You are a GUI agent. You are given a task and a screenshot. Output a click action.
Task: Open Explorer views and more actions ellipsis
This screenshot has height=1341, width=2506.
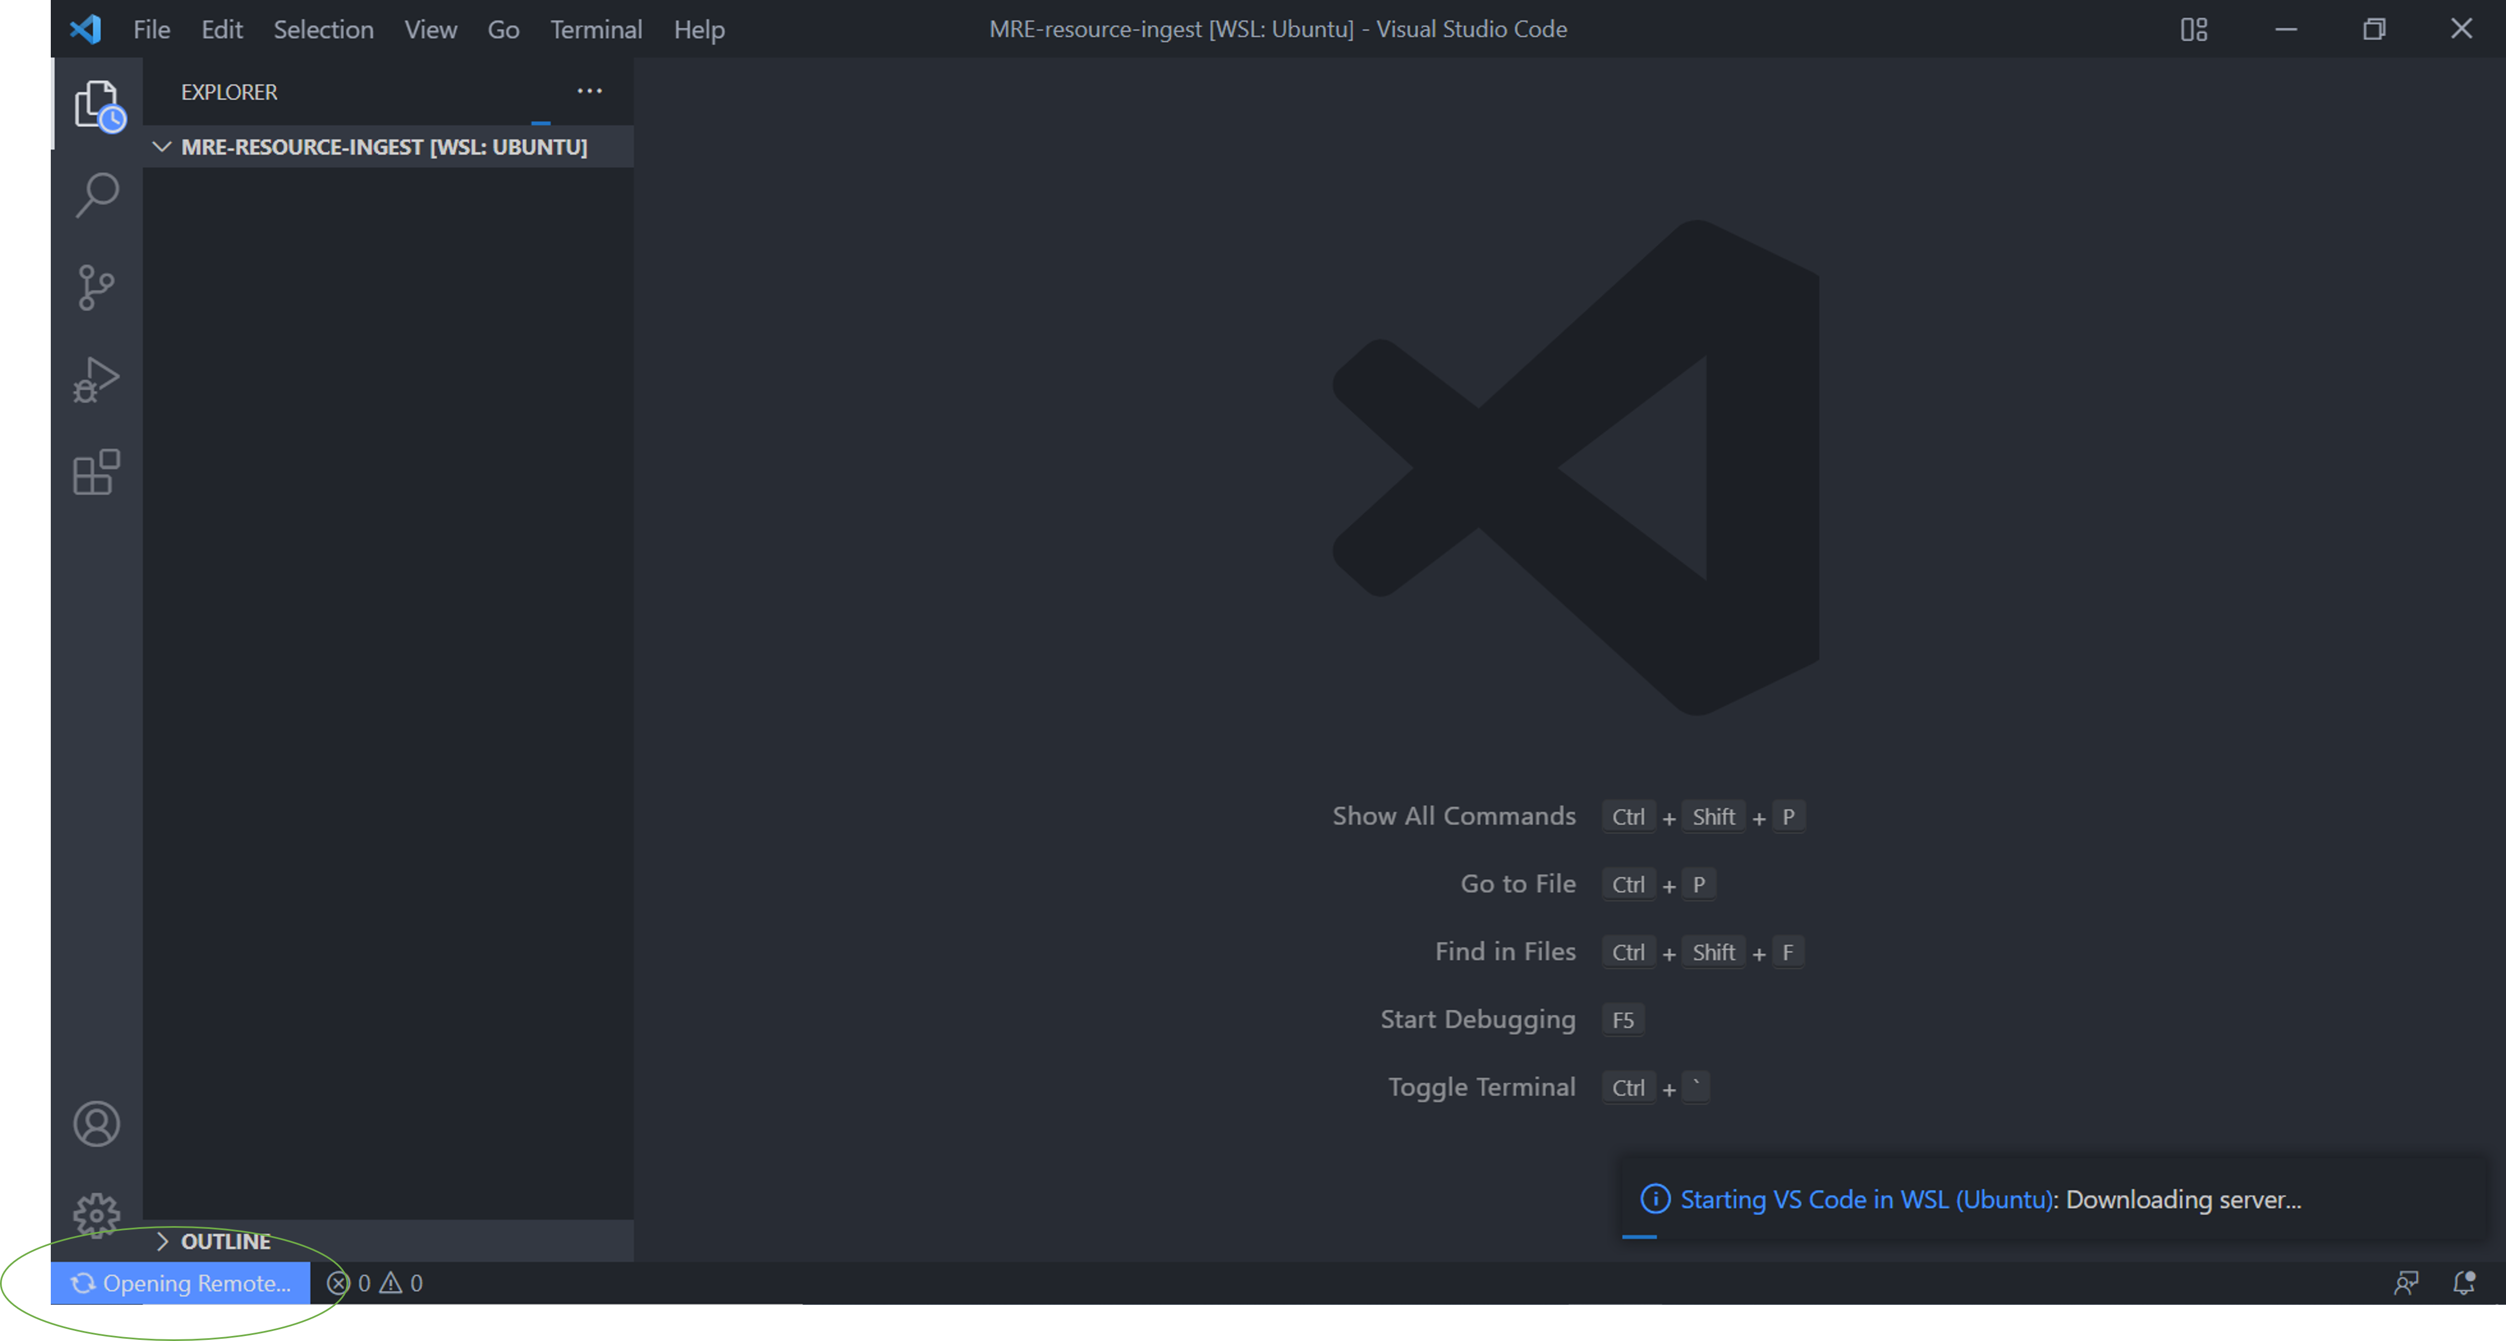point(590,91)
